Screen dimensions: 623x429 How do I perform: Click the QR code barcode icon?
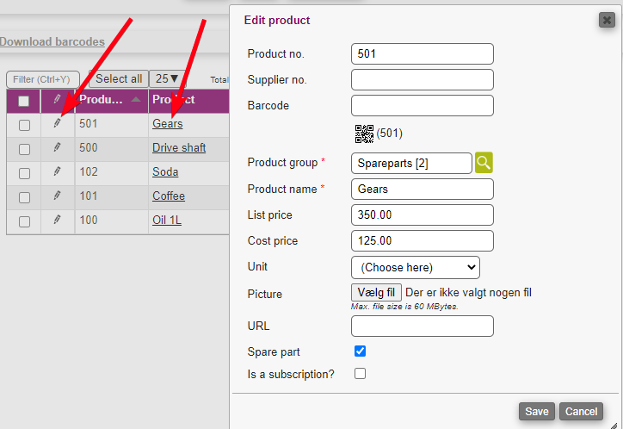[x=364, y=134]
